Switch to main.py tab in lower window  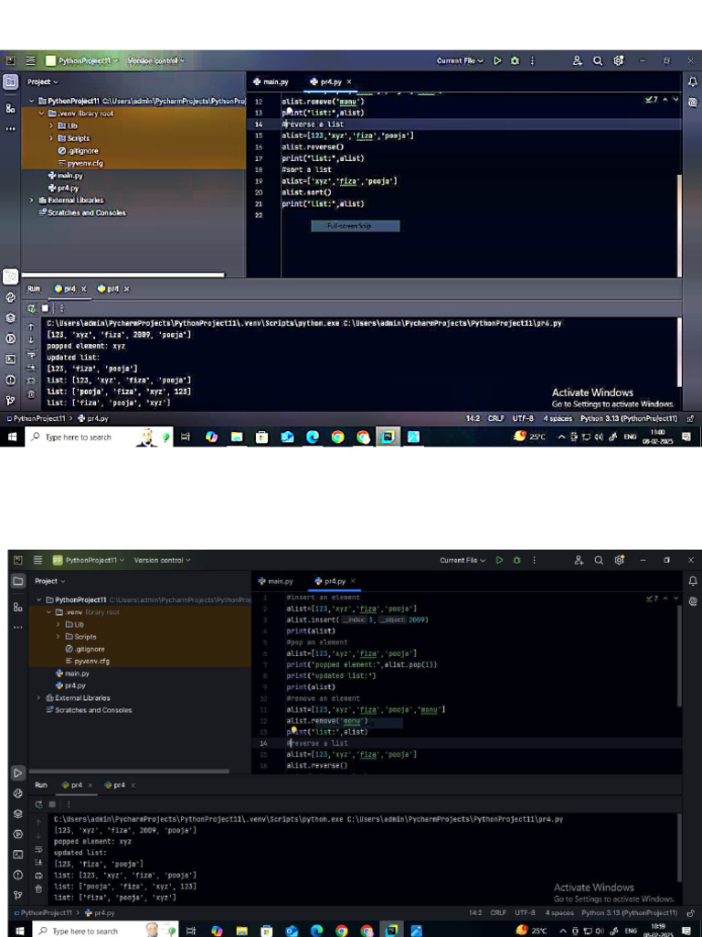pos(275,581)
